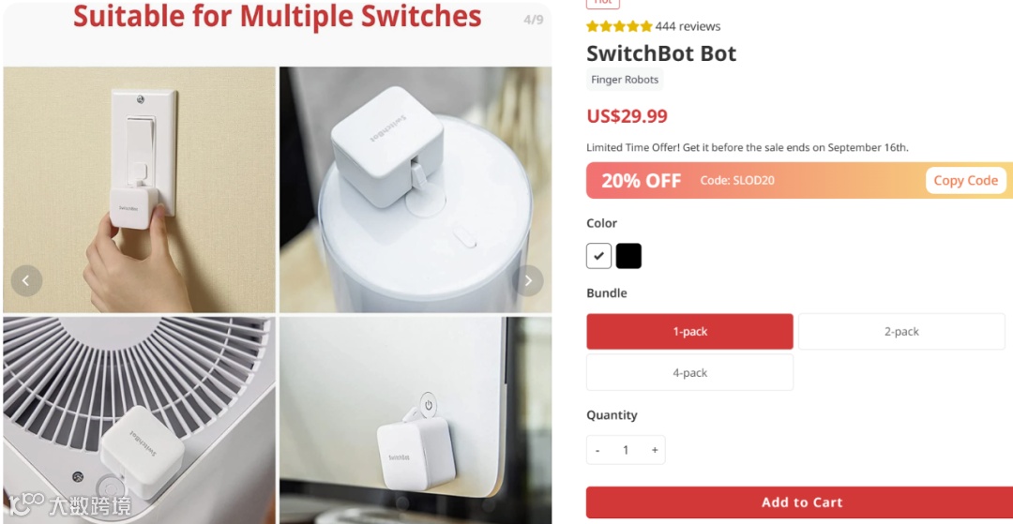Choose the 2-pack bundle option
Screen dimensions: 1013x524
902,332
